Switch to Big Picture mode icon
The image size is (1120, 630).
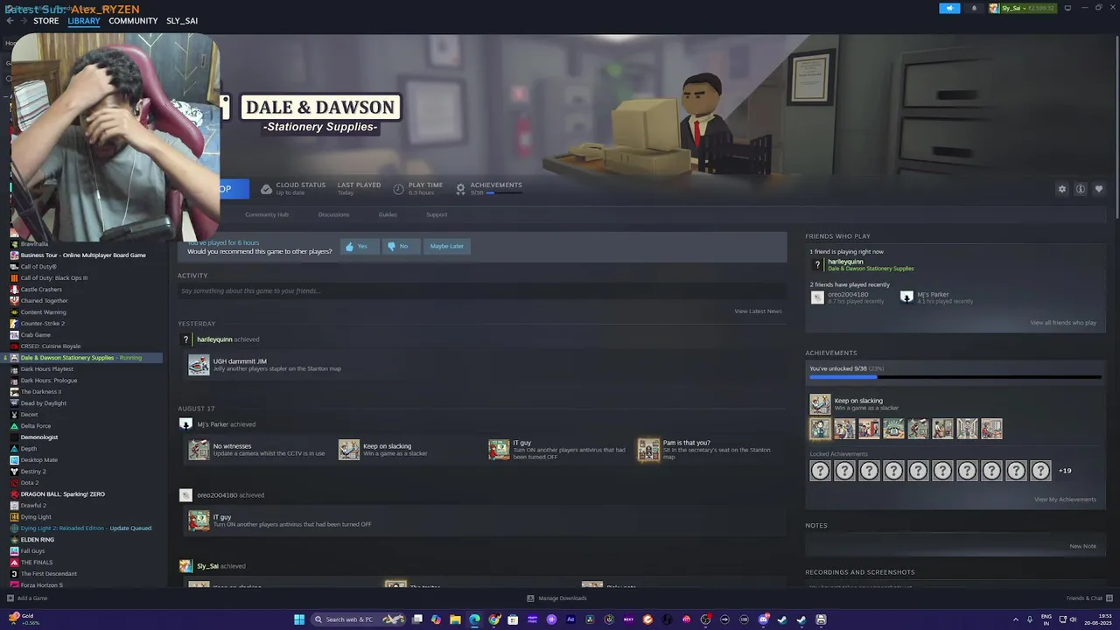(1067, 8)
